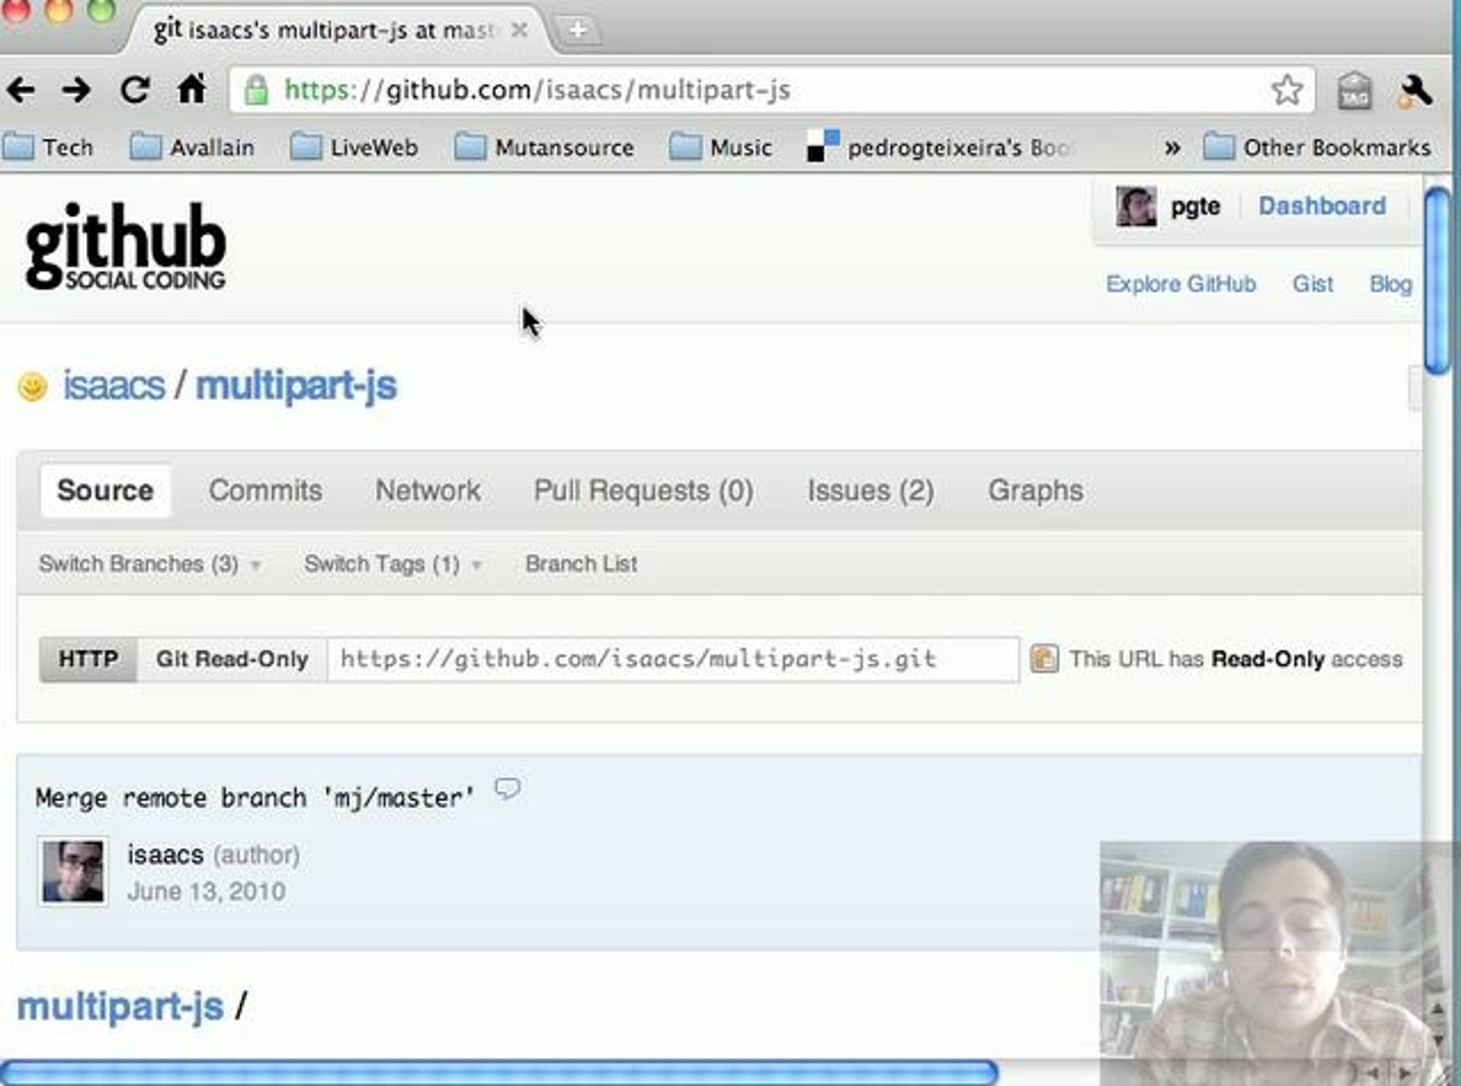Expand Switch Branches (3) dropdown
Viewport: 1461px width, 1086px height.
[149, 563]
